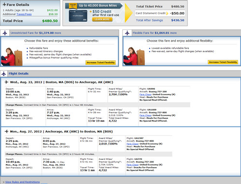Click the $50 Credit after first card use text
241x184 pixels.
tap(106, 13)
